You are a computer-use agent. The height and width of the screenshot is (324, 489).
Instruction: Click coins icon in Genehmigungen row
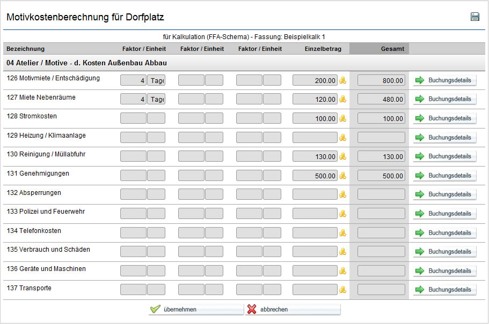click(x=343, y=176)
